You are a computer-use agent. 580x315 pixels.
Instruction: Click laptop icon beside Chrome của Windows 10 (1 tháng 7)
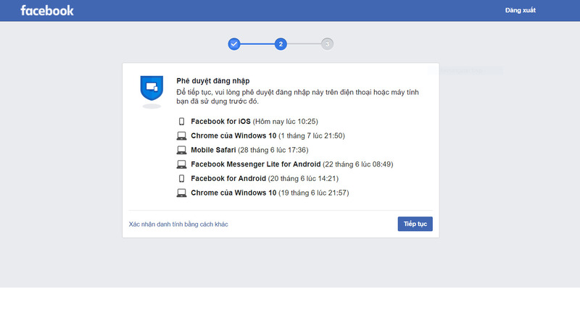tap(181, 136)
